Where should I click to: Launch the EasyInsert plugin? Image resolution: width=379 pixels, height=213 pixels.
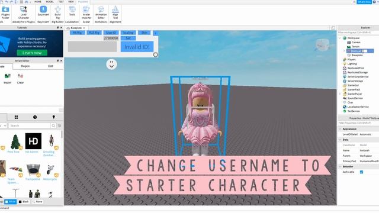[43, 11]
